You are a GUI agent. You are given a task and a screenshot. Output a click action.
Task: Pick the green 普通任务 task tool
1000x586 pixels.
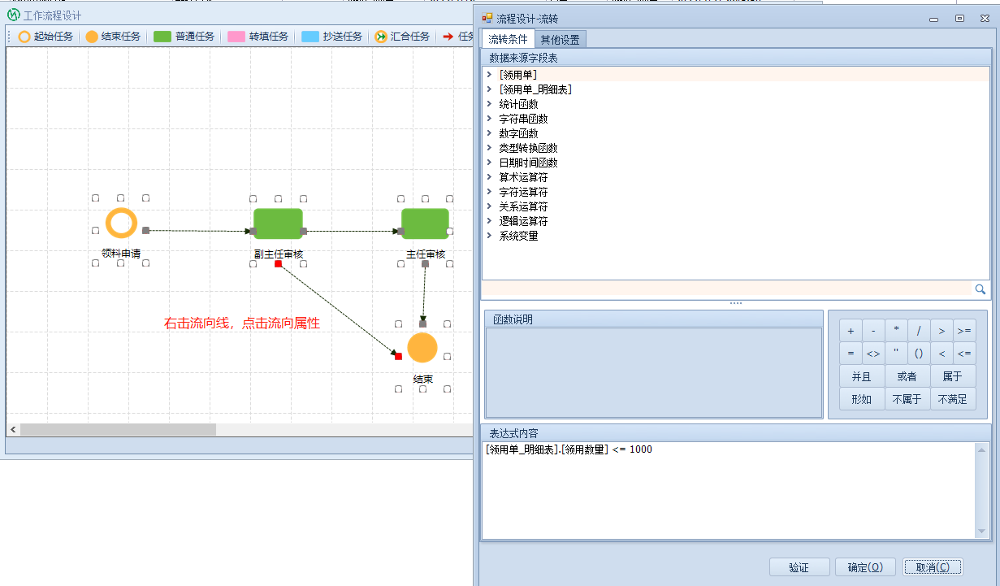[x=184, y=37]
